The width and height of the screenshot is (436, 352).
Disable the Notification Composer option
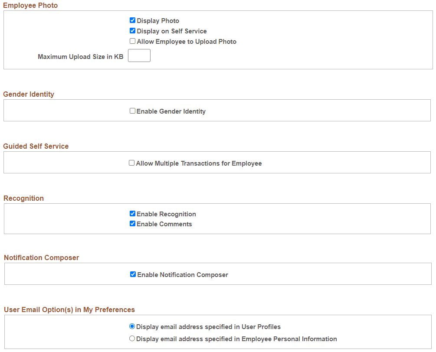[x=133, y=274]
